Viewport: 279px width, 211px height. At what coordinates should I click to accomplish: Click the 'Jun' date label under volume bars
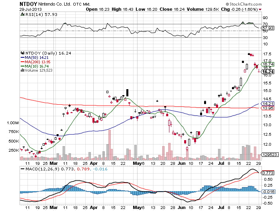tap(182, 163)
